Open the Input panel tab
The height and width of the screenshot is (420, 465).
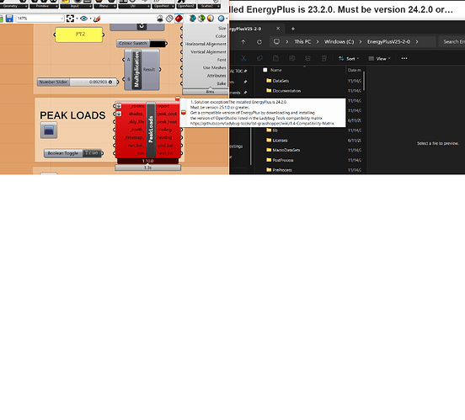pos(76,6)
